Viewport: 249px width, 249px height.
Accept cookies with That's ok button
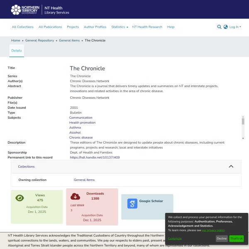236,239
